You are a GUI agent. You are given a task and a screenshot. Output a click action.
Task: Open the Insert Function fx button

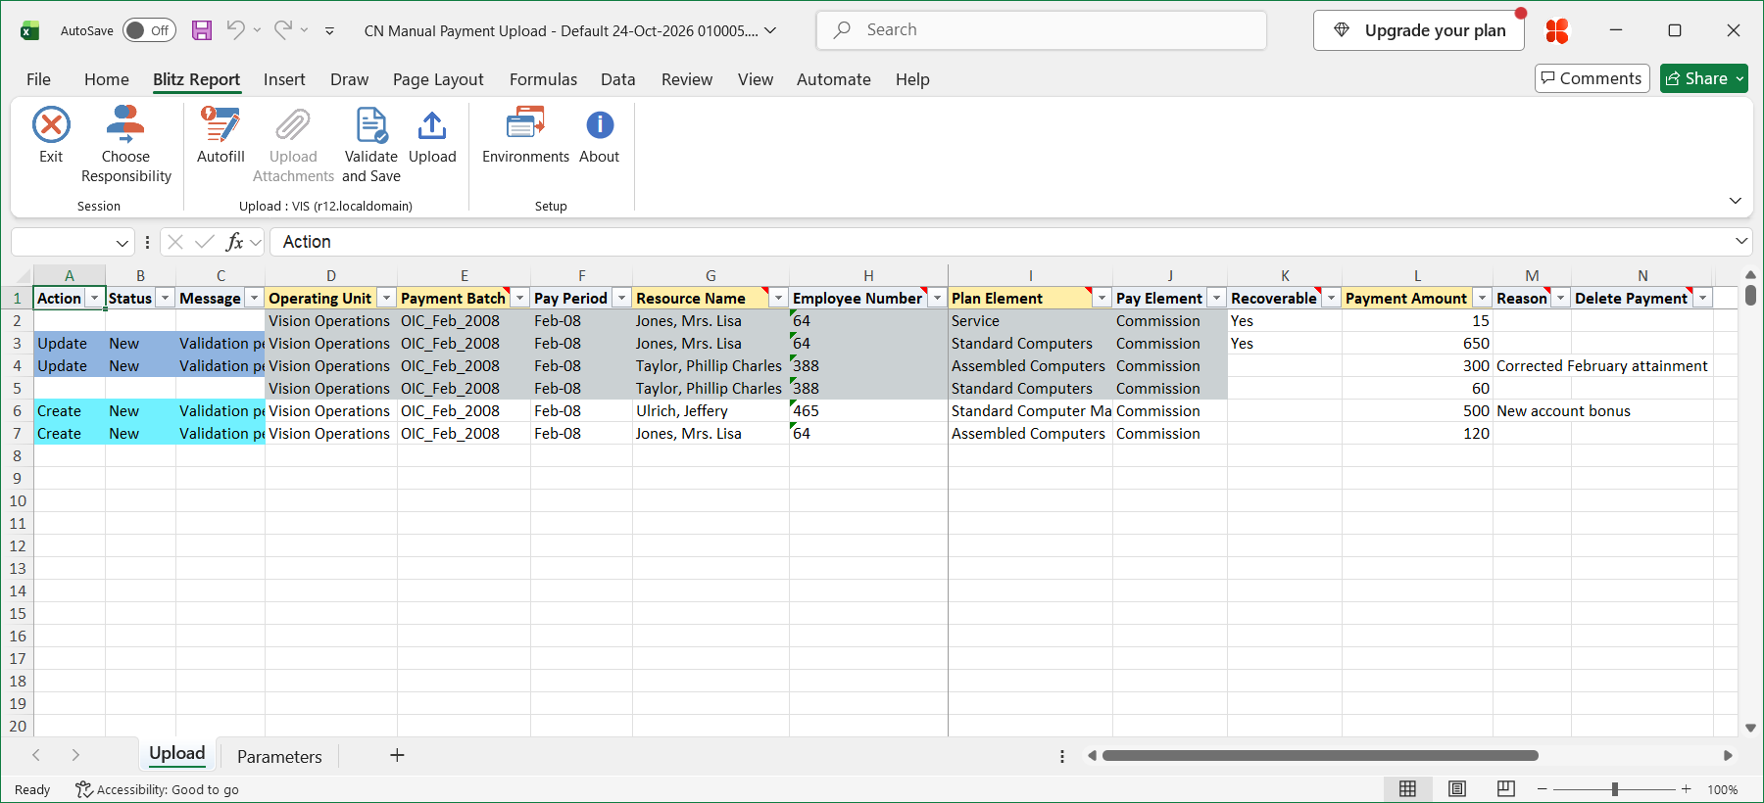click(234, 242)
